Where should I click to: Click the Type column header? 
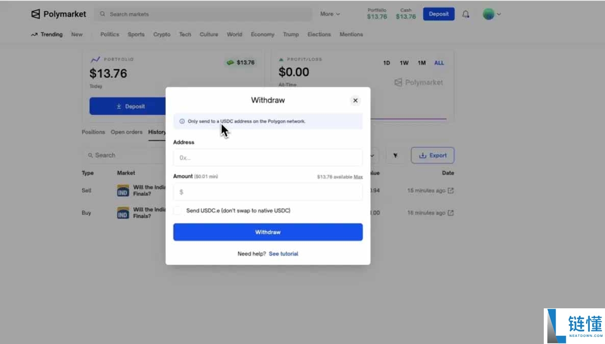coord(88,173)
